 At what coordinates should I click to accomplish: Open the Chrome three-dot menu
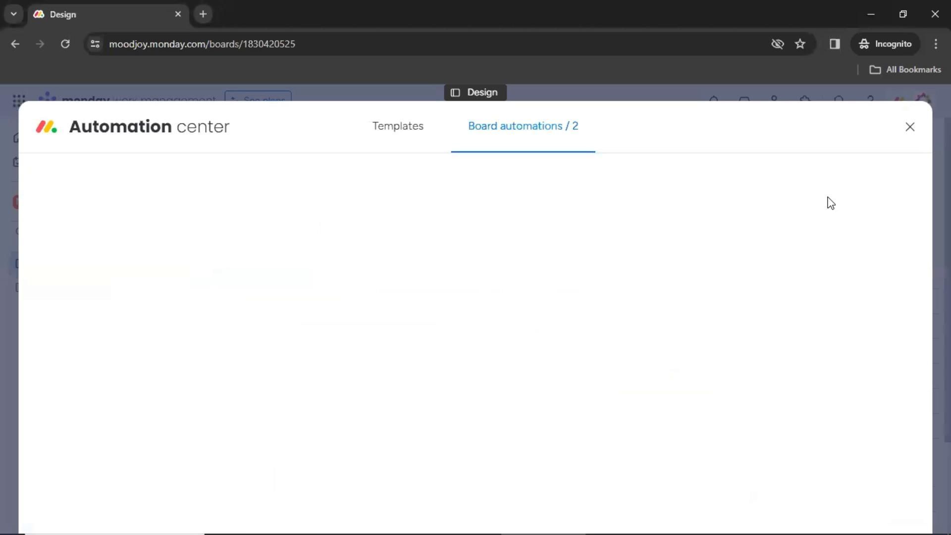point(936,44)
